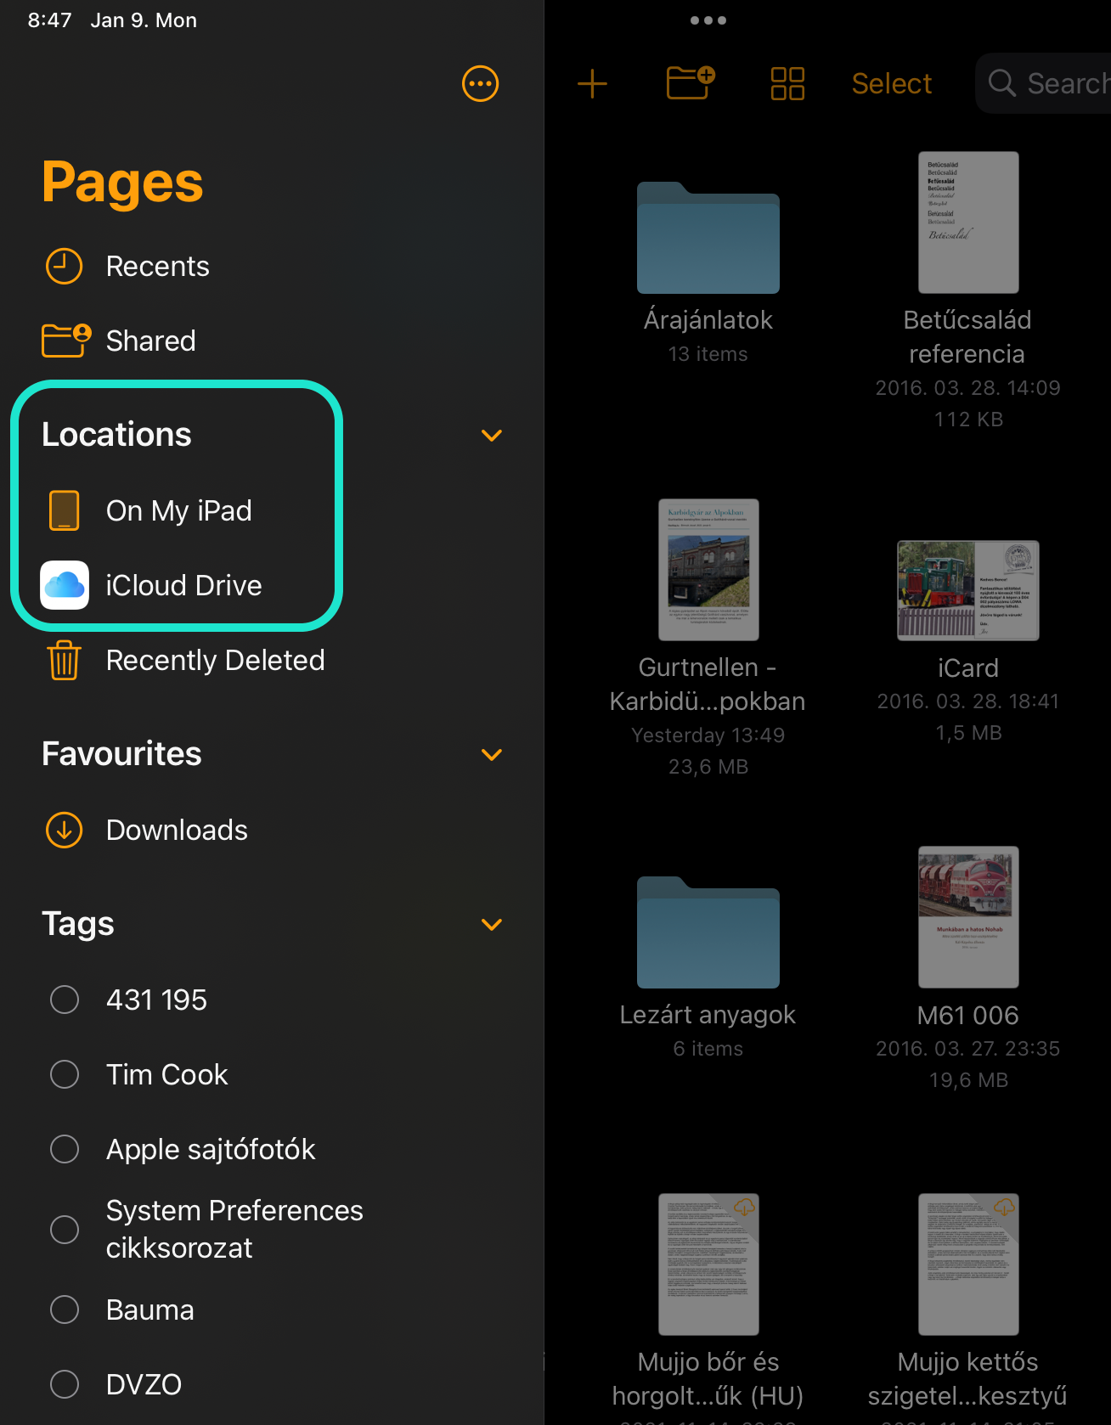
Task: Select the DVZO tag circle
Action: click(65, 1384)
